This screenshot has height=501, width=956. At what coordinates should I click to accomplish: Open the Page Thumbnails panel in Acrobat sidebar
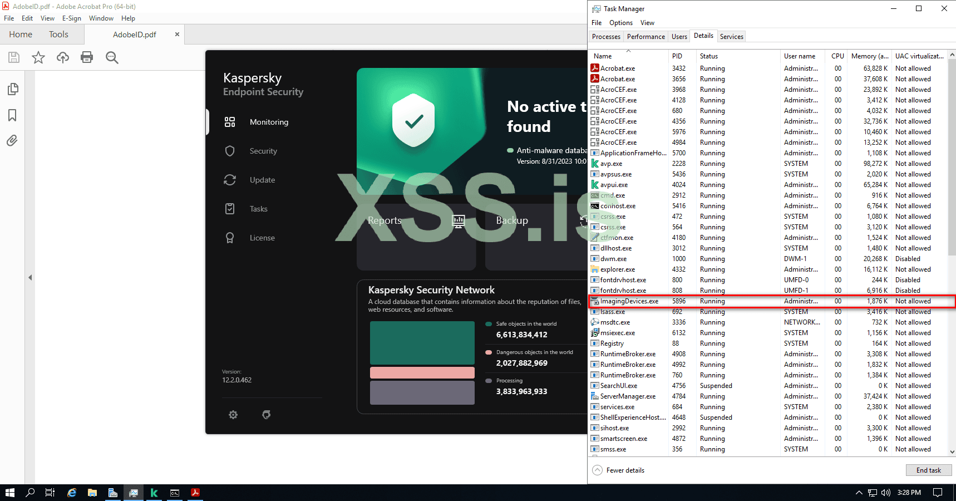click(13, 89)
